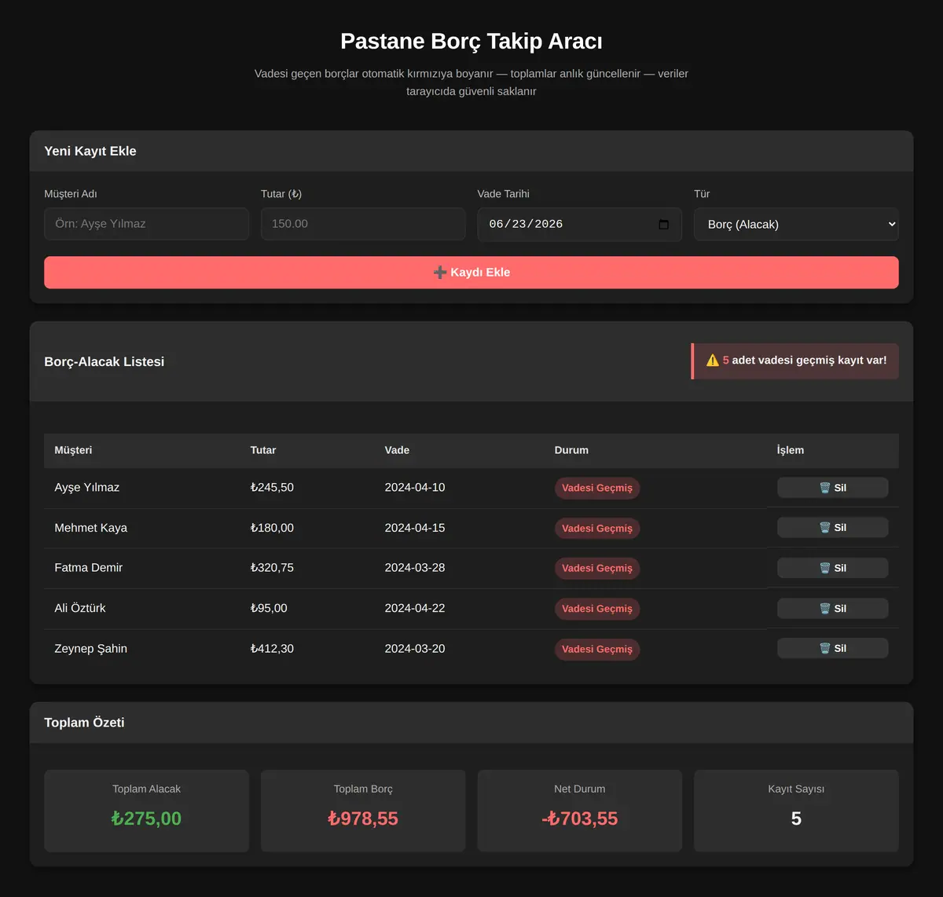Click the Müşteri column header

73,450
